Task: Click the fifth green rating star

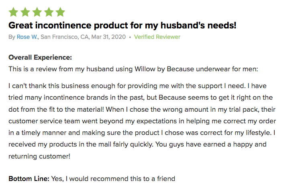Action: pos(61,12)
